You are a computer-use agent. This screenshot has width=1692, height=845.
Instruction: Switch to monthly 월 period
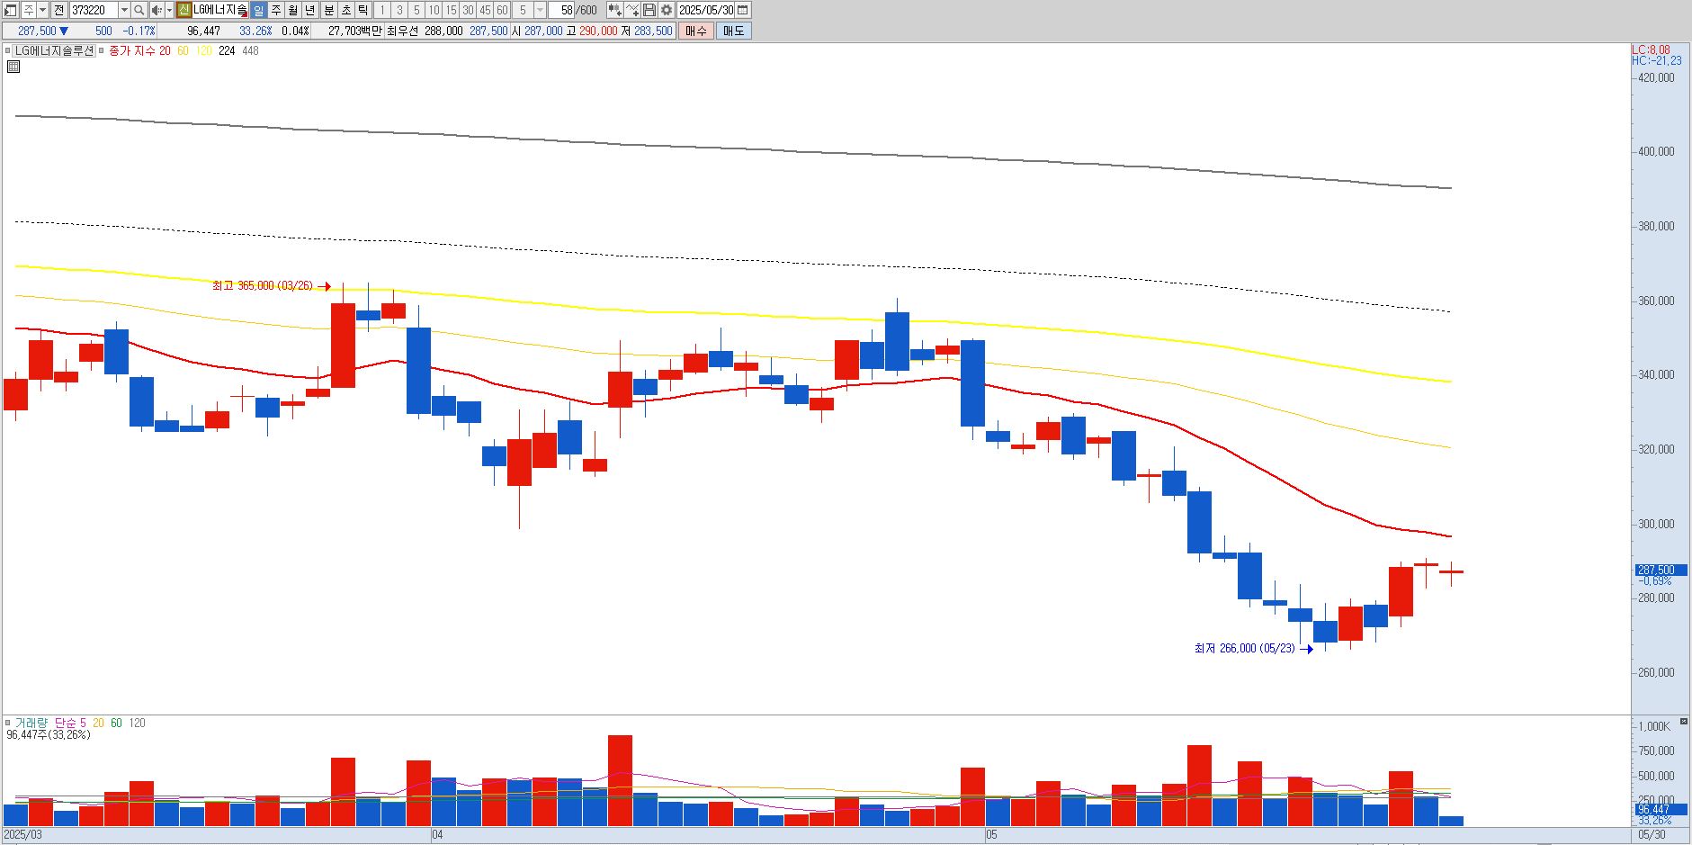click(293, 10)
